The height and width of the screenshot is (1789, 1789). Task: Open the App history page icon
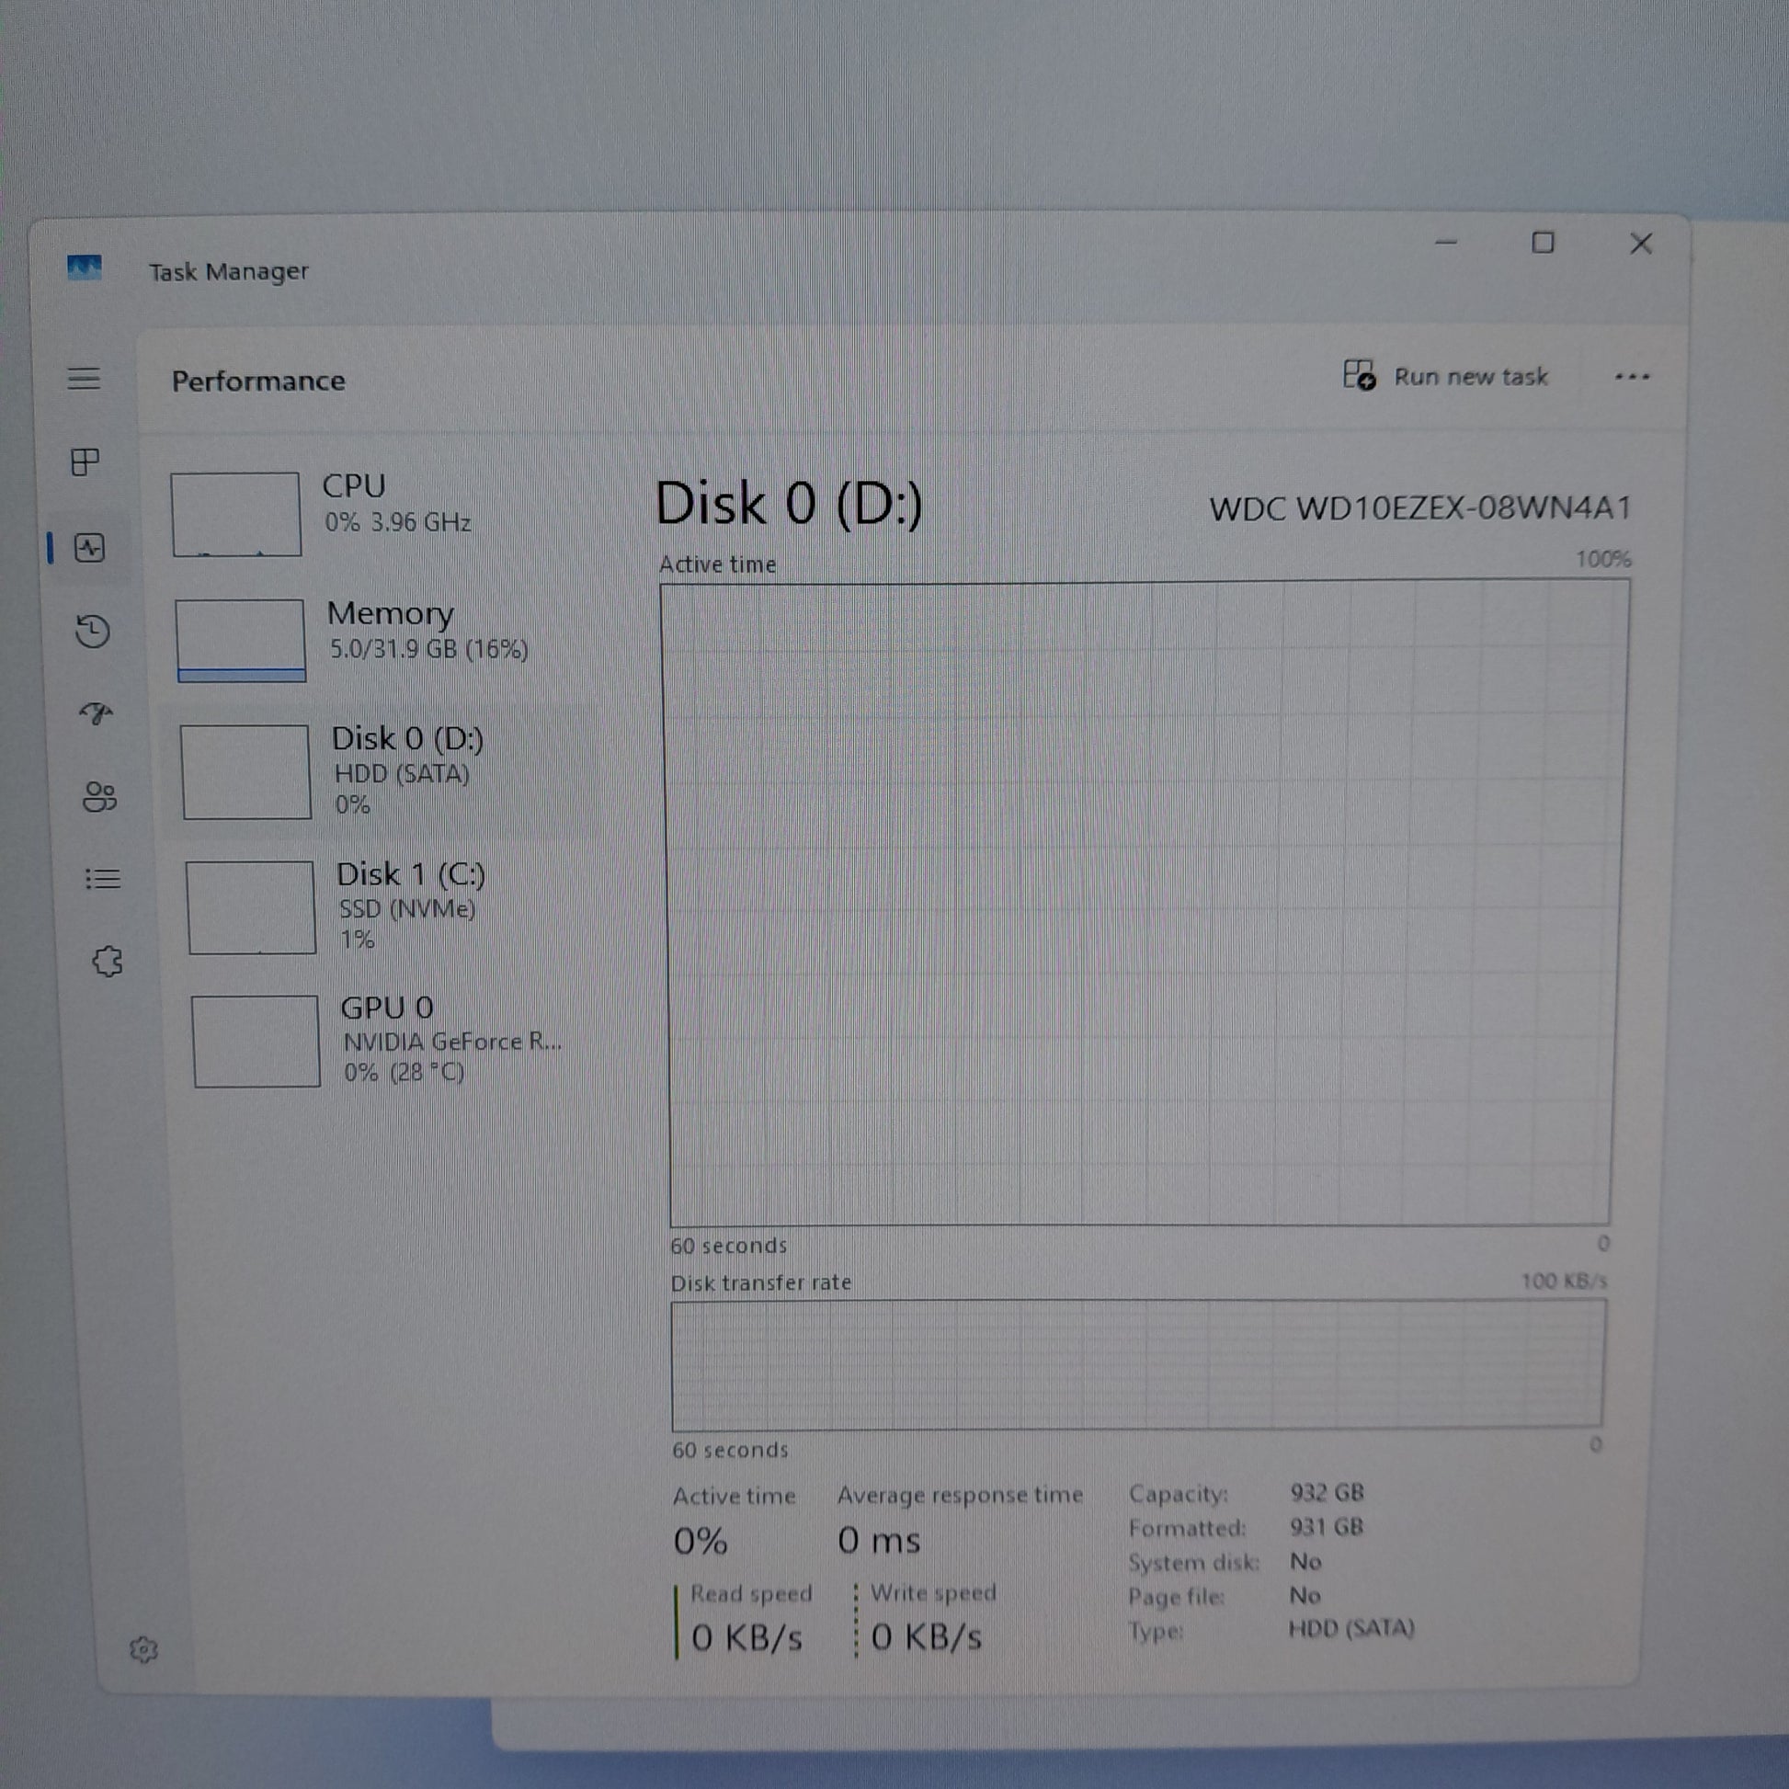click(93, 632)
